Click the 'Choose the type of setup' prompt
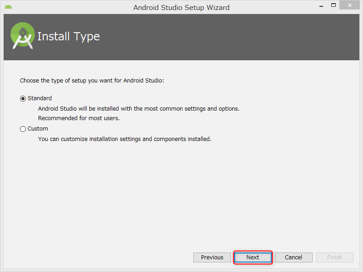The width and height of the screenshot is (363, 272). (92, 81)
